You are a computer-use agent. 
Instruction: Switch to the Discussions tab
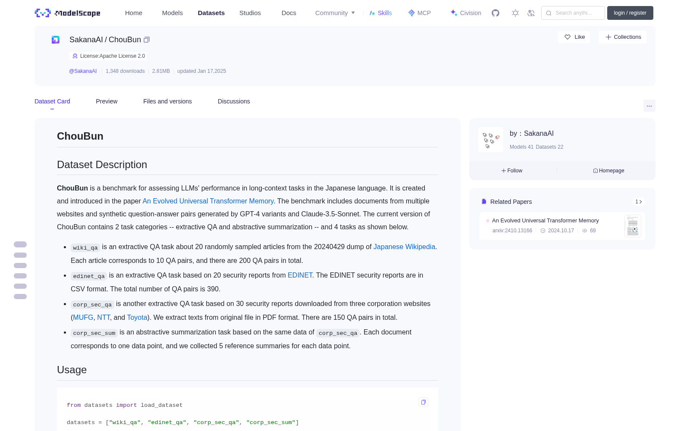[x=234, y=101]
